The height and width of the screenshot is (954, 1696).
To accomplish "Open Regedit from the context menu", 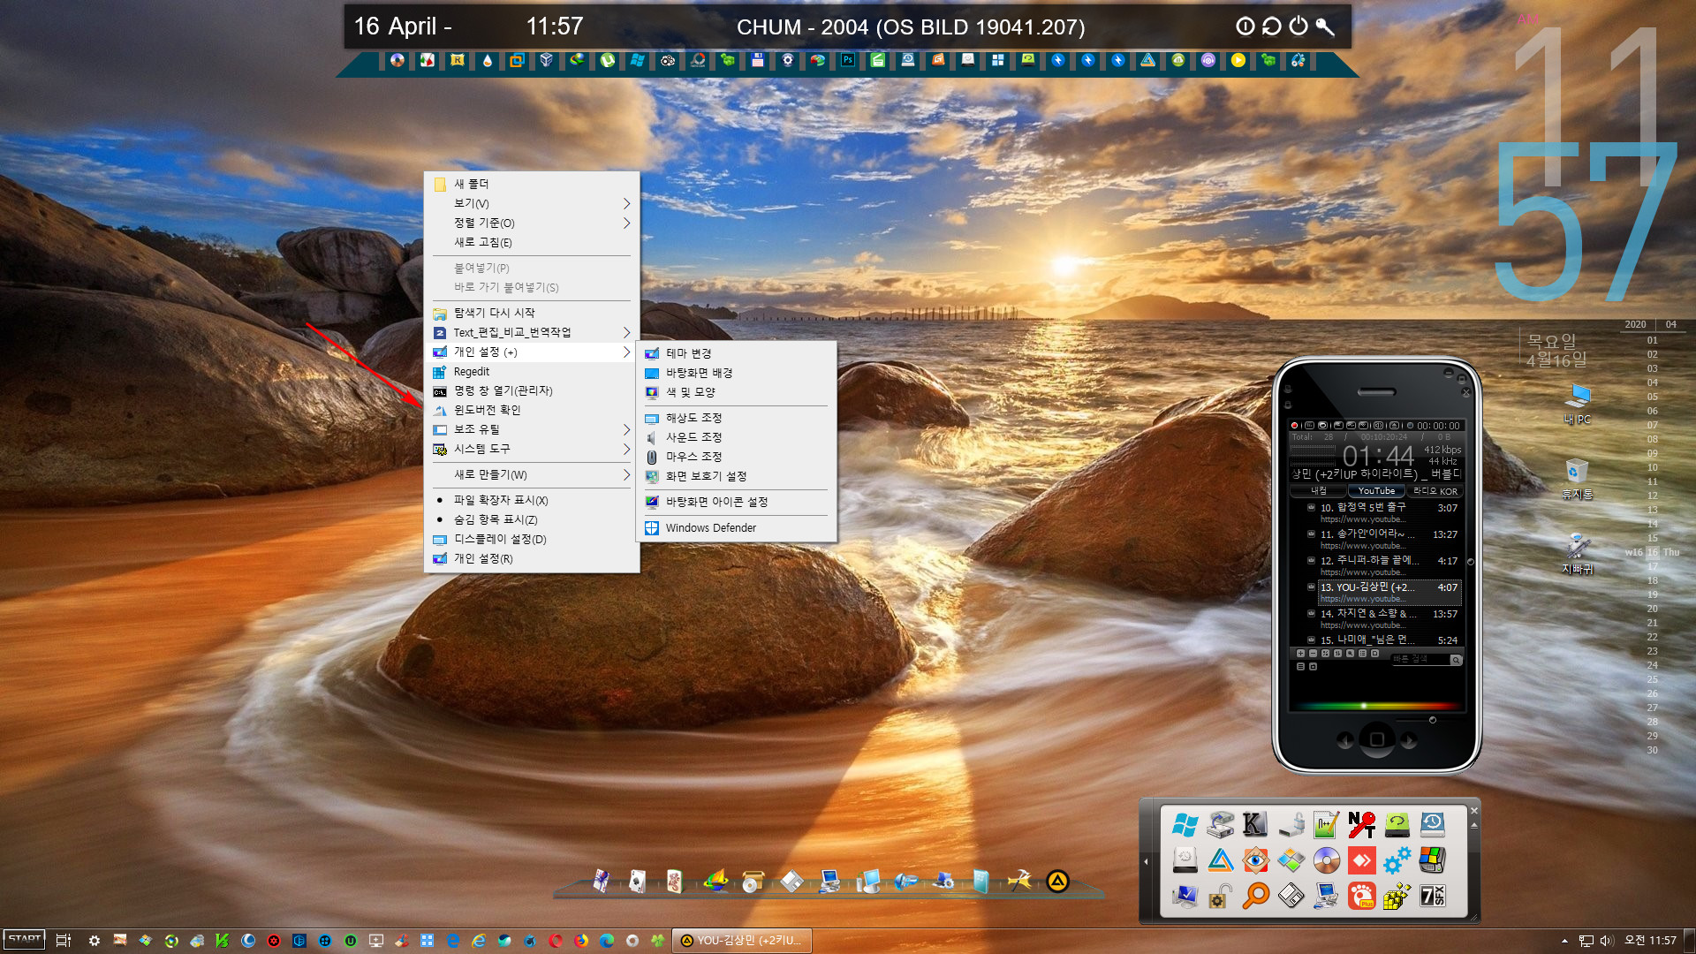I will coord(531,371).
